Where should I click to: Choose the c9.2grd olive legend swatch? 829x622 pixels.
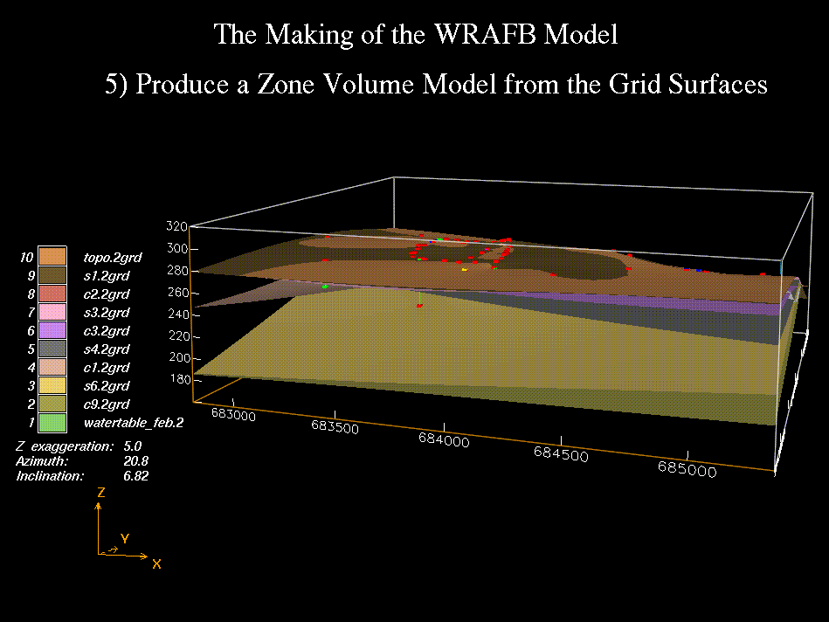click(x=53, y=404)
